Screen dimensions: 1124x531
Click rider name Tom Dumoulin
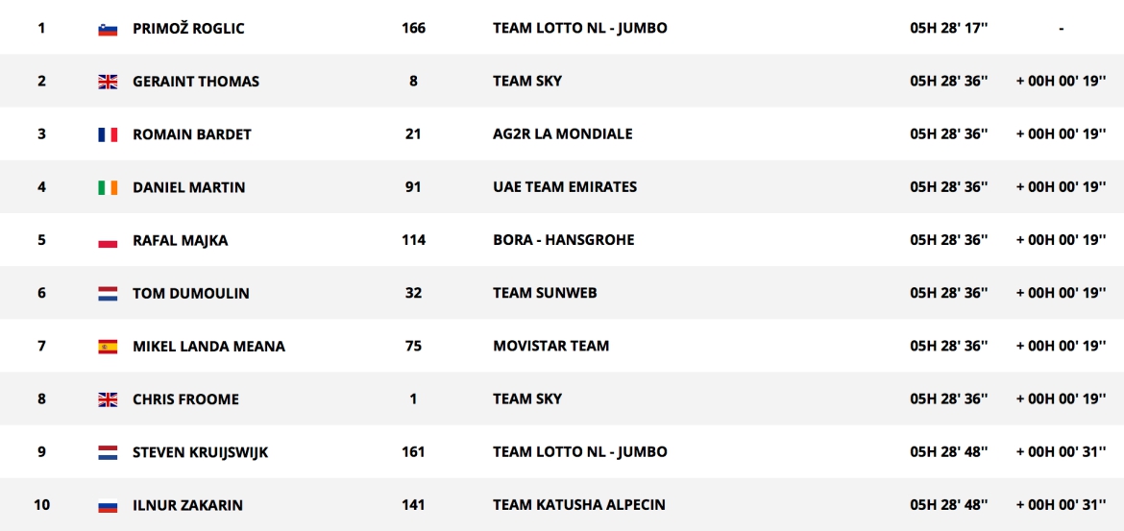pyautogui.click(x=191, y=294)
